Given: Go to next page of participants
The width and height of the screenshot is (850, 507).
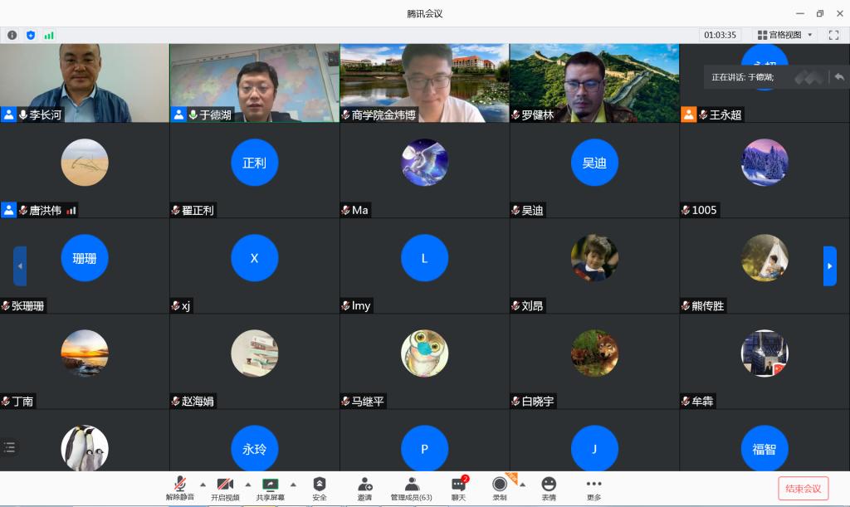Looking at the screenshot, I should click(829, 266).
